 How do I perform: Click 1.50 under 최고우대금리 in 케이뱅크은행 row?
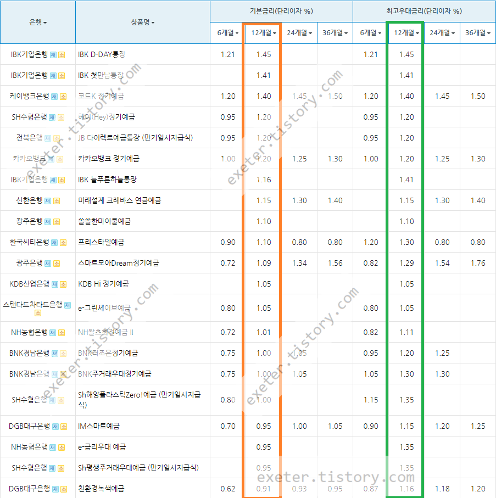pyautogui.click(x=478, y=96)
